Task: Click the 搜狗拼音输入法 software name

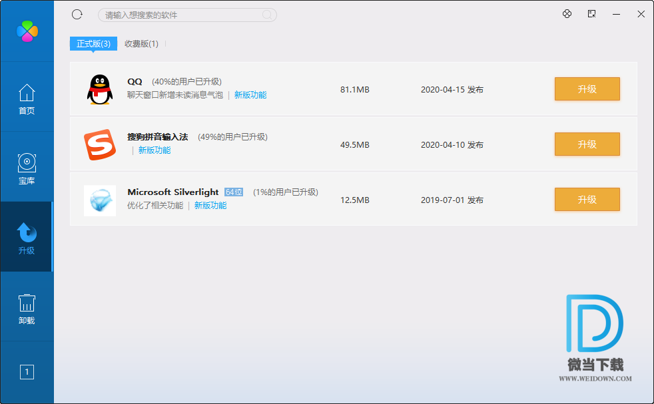Action: tap(158, 136)
